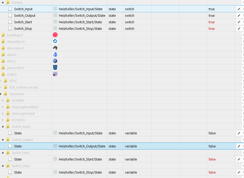Click state icon of Switch_Start variable row
Image resolution: width=244 pixels, height=178 pixels.
tap(55, 159)
